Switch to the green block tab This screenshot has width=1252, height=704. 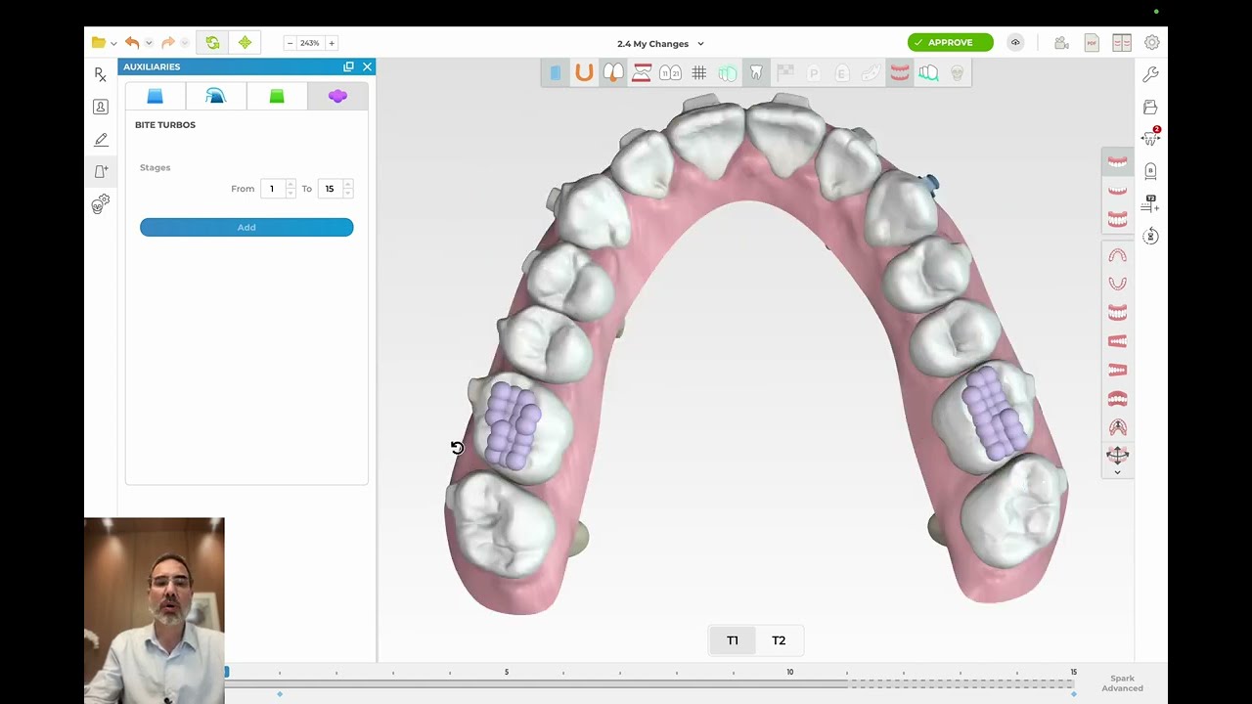point(277,96)
